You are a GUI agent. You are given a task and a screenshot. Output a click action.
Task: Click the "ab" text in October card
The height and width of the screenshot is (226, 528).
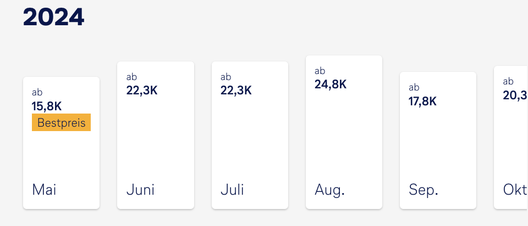(x=508, y=81)
